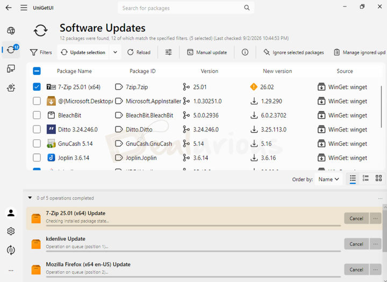Screen dimensions: 387x282
Task: Open Package Bundles sidebar icon
Action: click(x=11, y=87)
